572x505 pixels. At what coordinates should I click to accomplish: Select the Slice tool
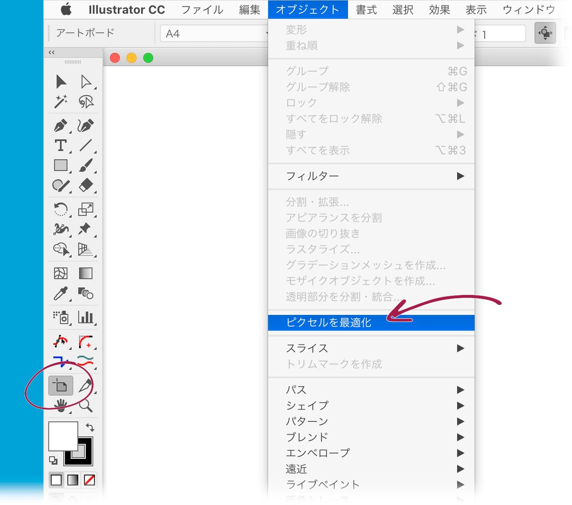point(86,385)
